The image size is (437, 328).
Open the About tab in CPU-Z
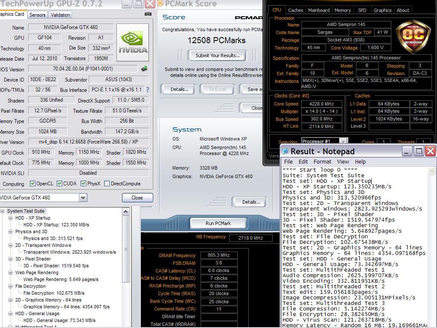pyautogui.click(x=403, y=10)
